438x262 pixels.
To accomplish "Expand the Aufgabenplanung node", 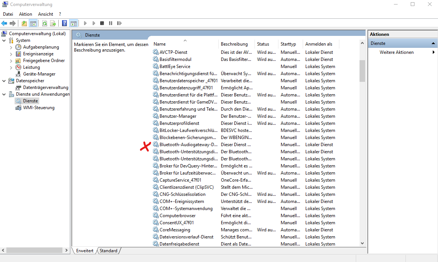I will 11,47.
